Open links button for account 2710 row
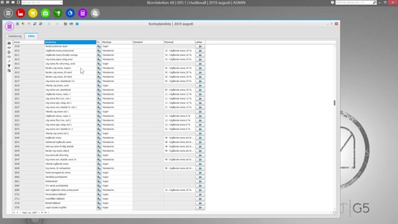 click(200, 195)
